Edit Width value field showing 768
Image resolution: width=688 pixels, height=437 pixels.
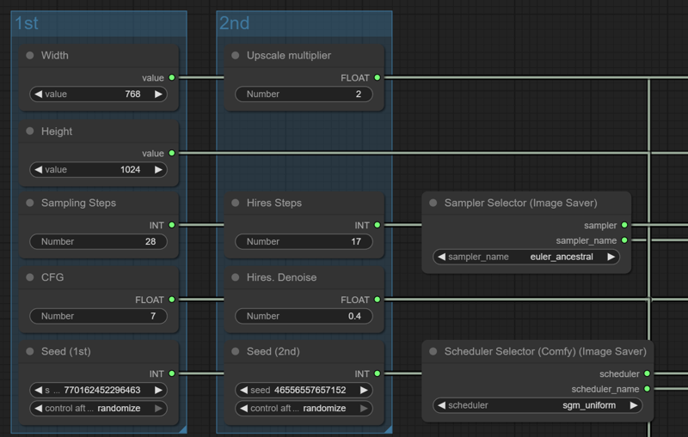[98, 94]
